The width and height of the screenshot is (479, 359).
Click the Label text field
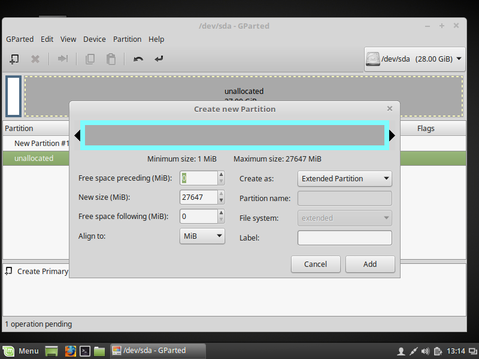pos(345,238)
